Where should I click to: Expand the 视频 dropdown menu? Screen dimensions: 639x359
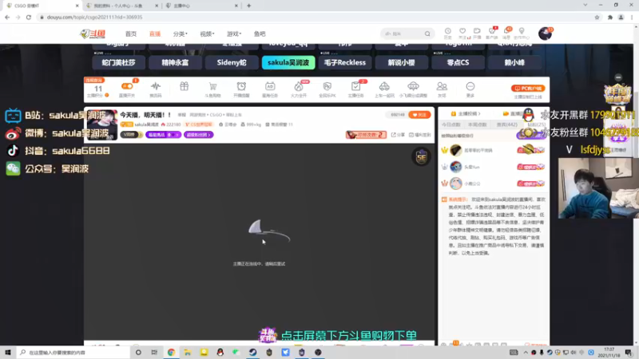[x=207, y=34]
